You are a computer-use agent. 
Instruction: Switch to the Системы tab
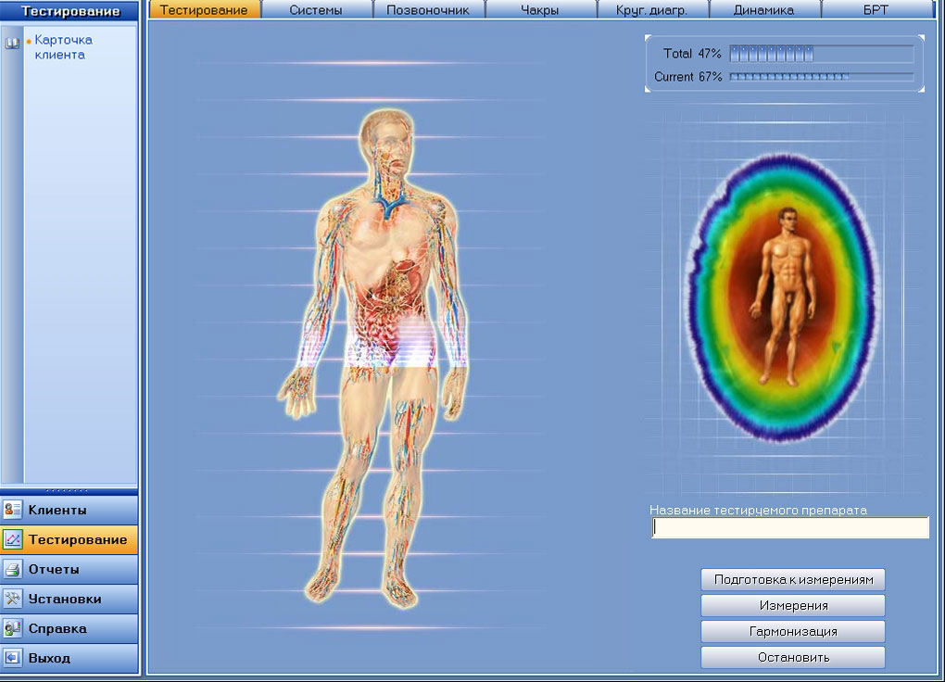pyautogui.click(x=316, y=9)
